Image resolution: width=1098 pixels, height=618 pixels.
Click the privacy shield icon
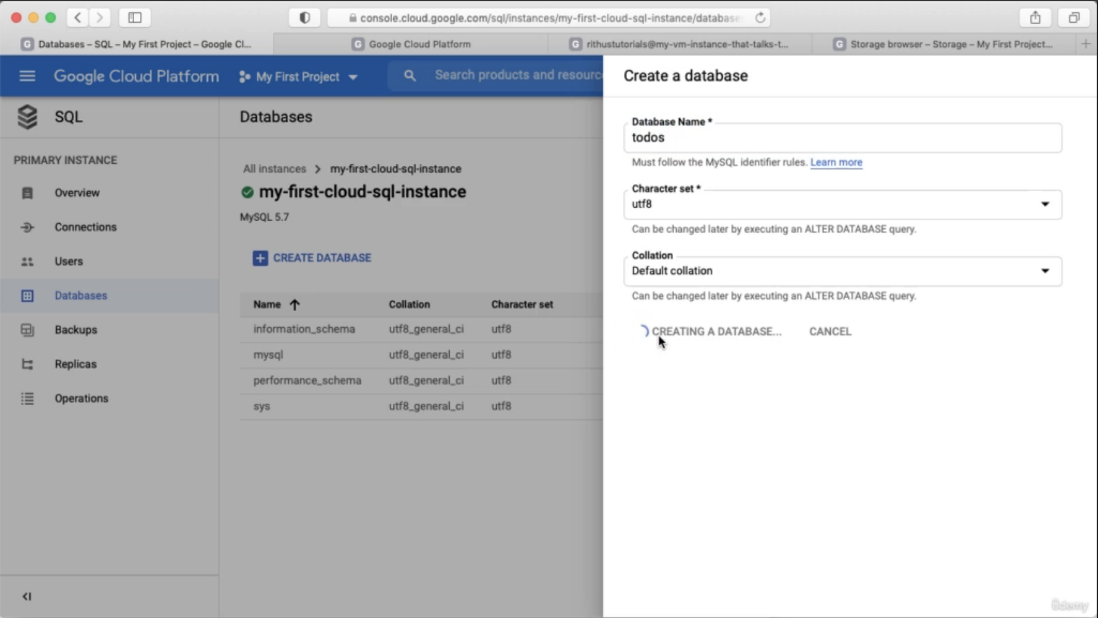pyautogui.click(x=304, y=17)
